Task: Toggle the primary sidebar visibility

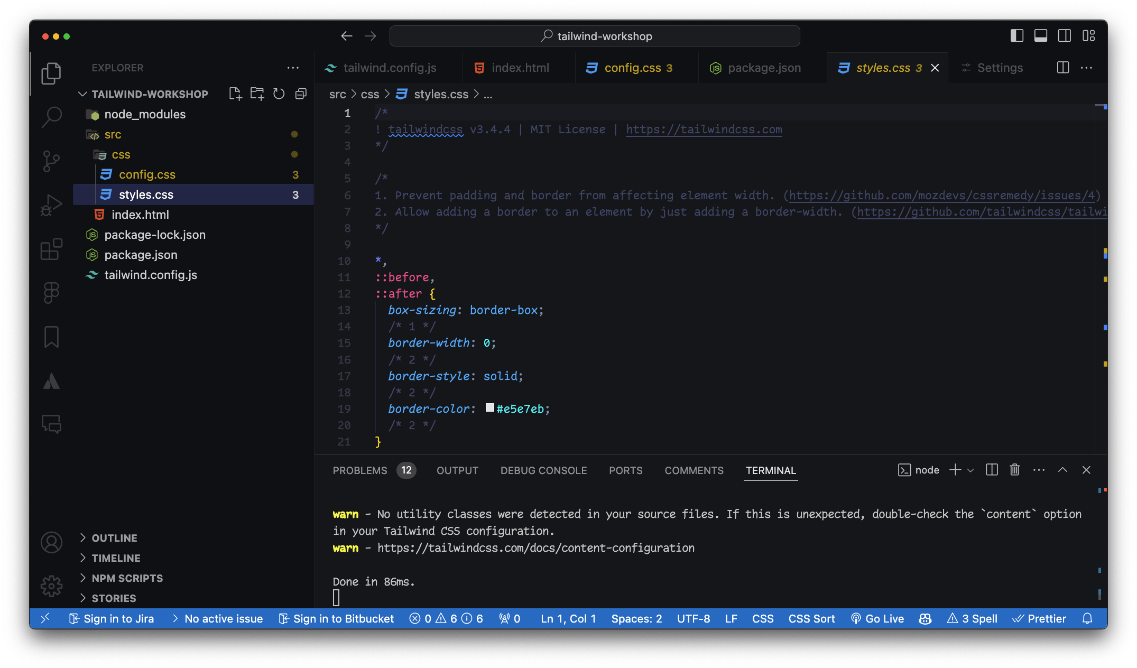Action: coord(1016,36)
